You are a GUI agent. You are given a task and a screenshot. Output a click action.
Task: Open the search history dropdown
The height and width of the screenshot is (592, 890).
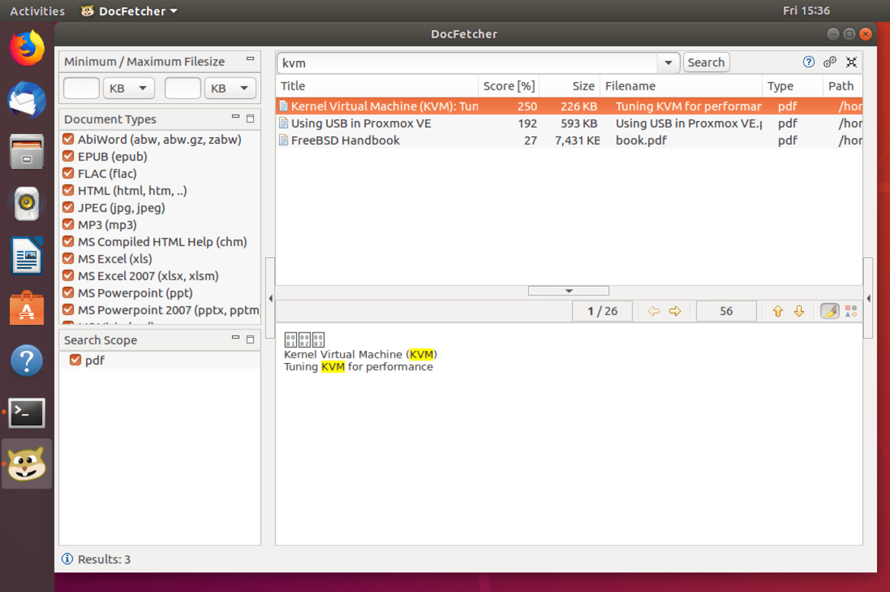point(668,62)
